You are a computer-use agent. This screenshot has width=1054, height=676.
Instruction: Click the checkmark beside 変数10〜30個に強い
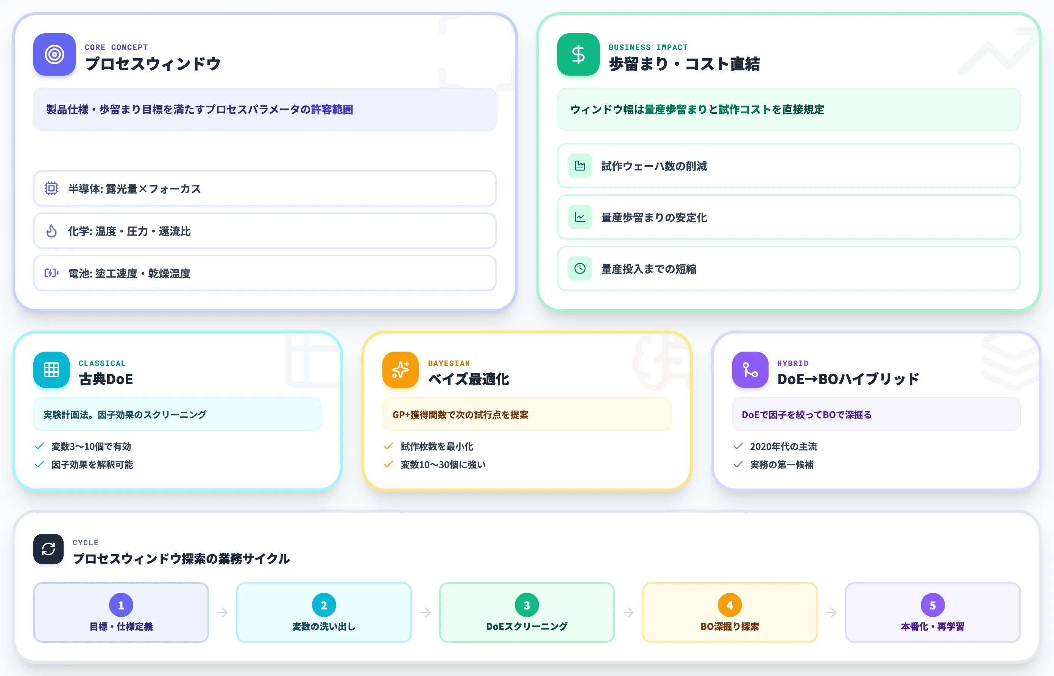click(x=388, y=464)
